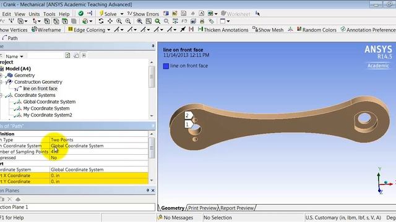Click the details panel scrollbar down arrow
396x222 pixels.
click(152, 180)
